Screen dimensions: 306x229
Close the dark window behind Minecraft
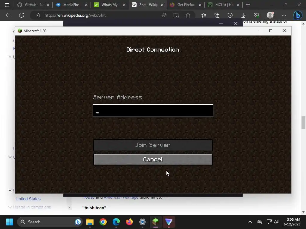pos(235,23)
